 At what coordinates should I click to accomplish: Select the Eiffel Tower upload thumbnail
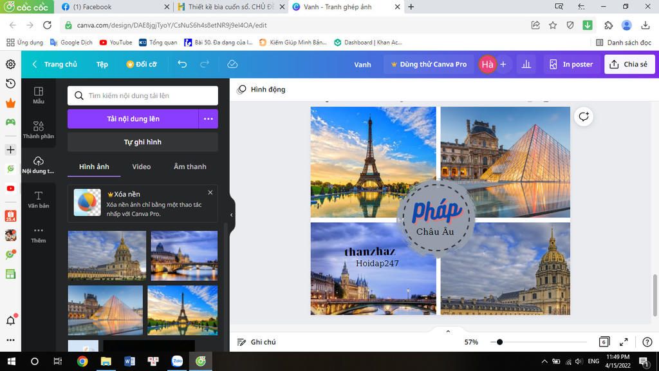point(182,310)
